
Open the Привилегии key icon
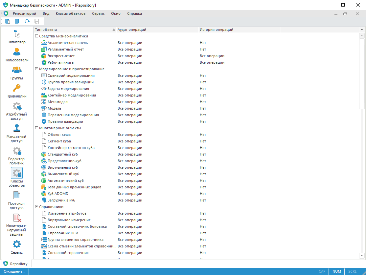click(x=16, y=88)
